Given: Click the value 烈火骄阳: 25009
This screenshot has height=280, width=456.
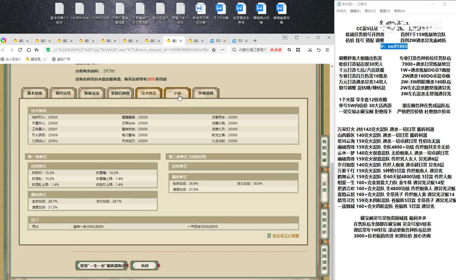Looking at the screenshot, I should pyautogui.click(x=45, y=135).
